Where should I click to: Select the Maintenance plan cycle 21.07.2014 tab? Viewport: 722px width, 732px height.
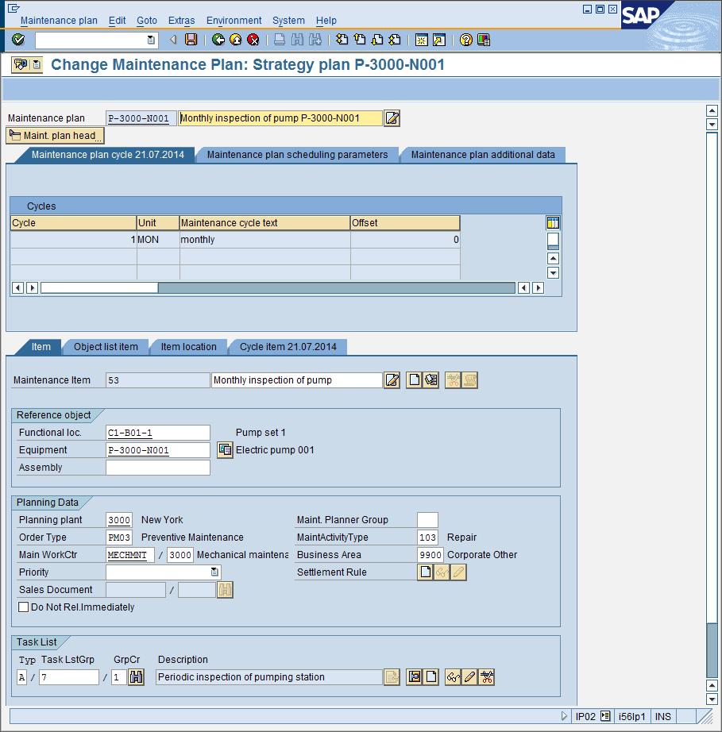click(108, 155)
